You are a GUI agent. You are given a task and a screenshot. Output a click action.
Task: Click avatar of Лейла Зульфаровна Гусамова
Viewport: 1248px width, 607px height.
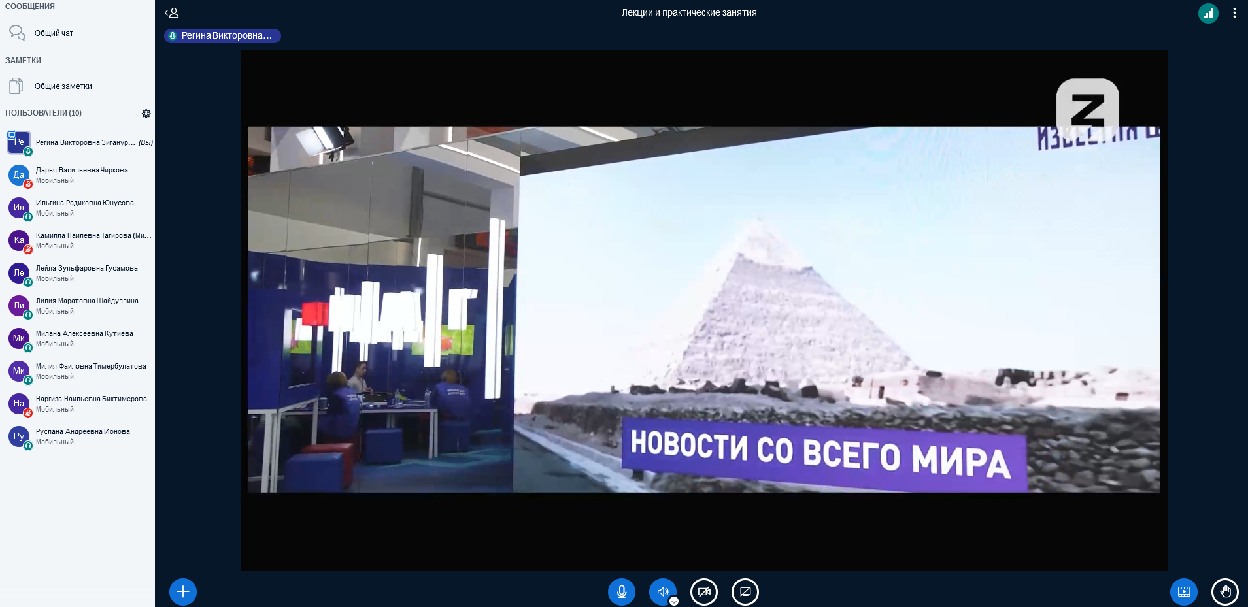coord(19,273)
